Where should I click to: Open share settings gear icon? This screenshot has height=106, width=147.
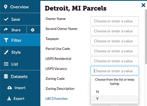pyautogui.click(x=33, y=30)
